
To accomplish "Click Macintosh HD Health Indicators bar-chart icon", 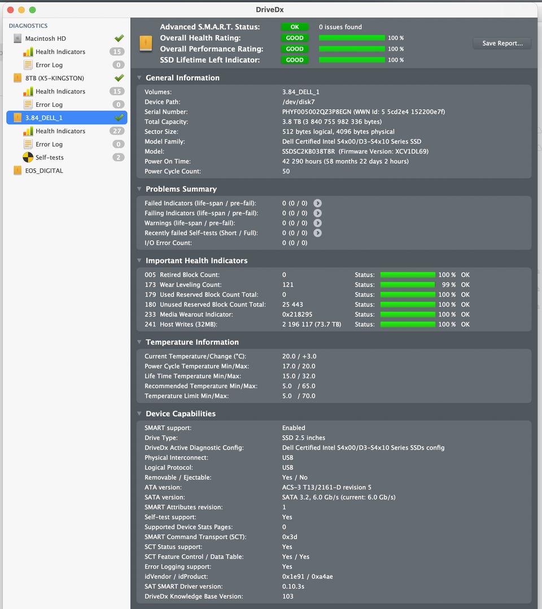I will 28,51.
